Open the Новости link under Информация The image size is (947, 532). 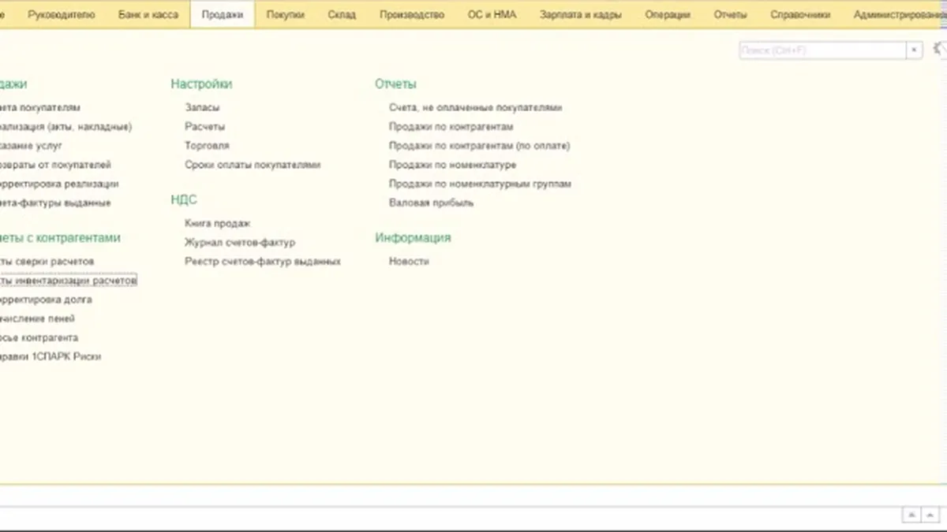click(x=409, y=261)
